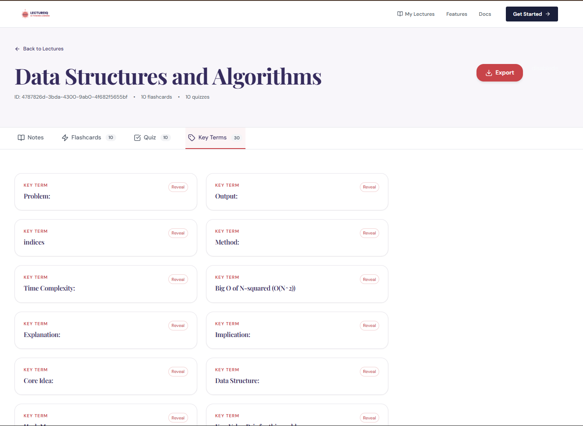Click the Core Idea: card title
Screen dimensions: 583x426
pyautogui.click(x=39, y=381)
